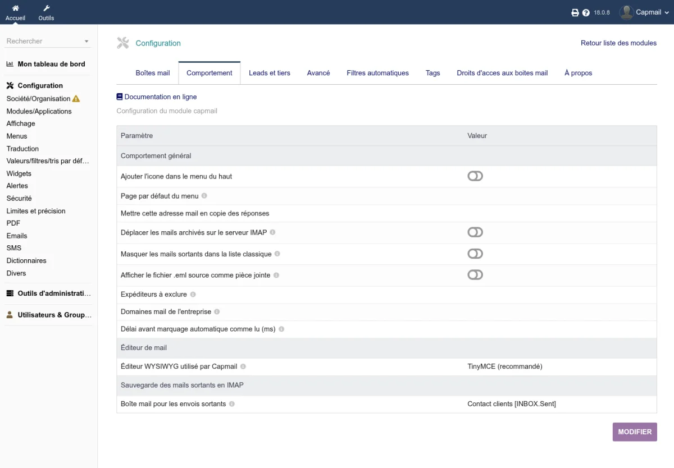Click info icon beside Masquer les mails sortants

(x=277, y=254)
